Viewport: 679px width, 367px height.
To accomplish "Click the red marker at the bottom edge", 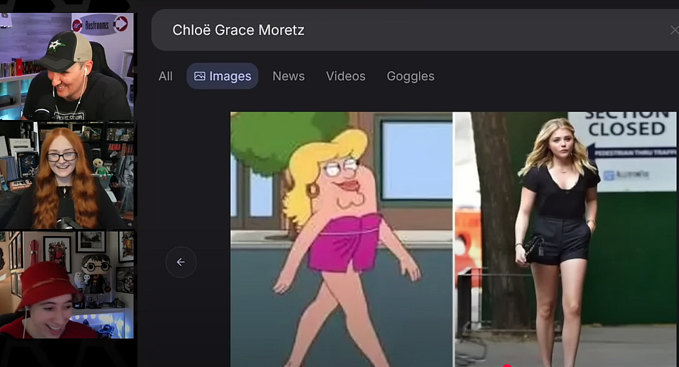I will click(507, 365).
